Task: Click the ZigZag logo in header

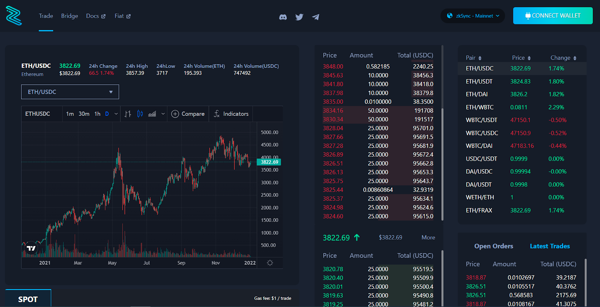Action: tap(14, 16)
